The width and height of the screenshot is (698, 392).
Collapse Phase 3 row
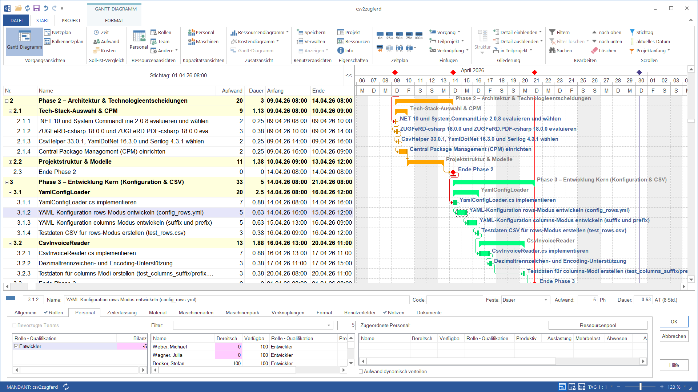(7, 182)
